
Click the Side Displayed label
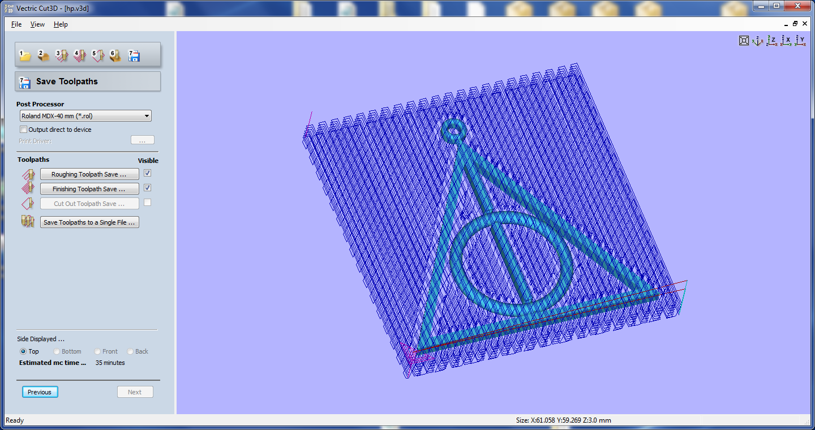pyautogui.click(x=41, y=339)
